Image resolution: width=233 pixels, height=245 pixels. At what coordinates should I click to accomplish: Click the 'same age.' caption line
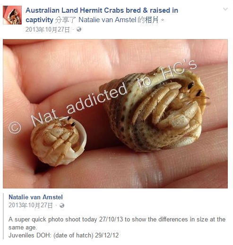(23, 228)
